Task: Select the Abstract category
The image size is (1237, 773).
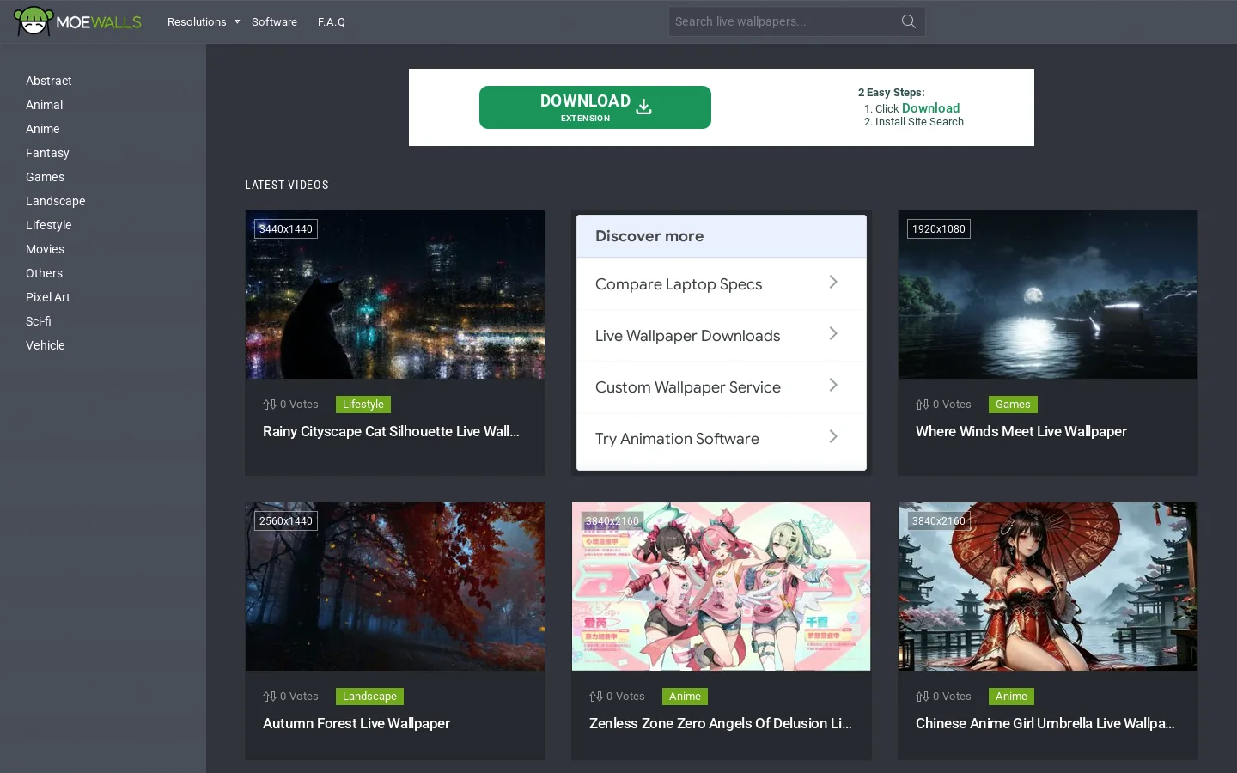Action: click(x=49, y=81)
